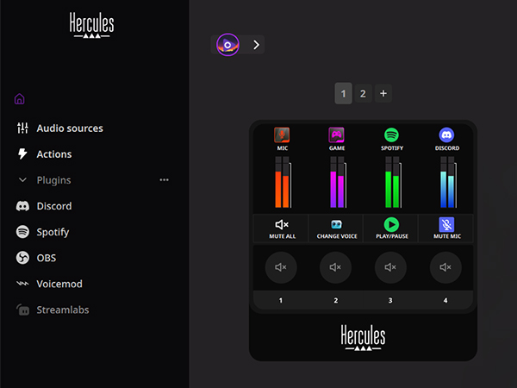Open Audio sources in sidebar
The width and height of the screenshot is (517, 388).
[69, 128]
